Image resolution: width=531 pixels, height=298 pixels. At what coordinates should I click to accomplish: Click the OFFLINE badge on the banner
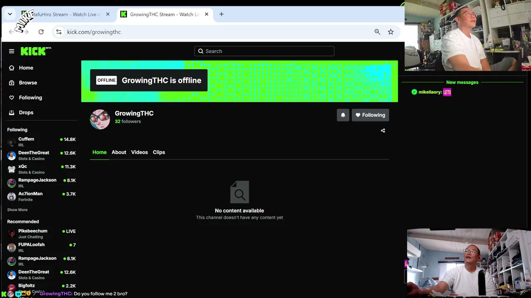(107, 80)
